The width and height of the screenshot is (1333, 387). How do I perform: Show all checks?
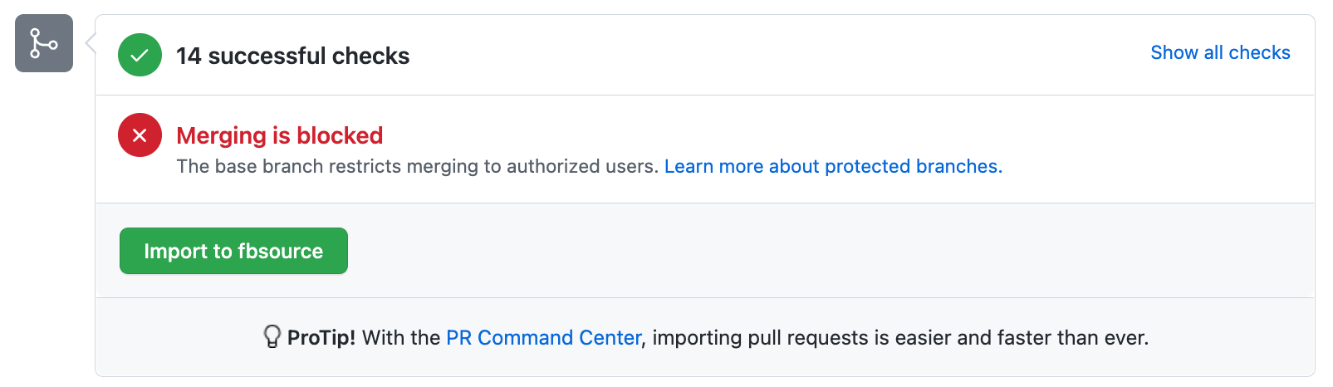pyautogui.click(x=1220, y=52)
